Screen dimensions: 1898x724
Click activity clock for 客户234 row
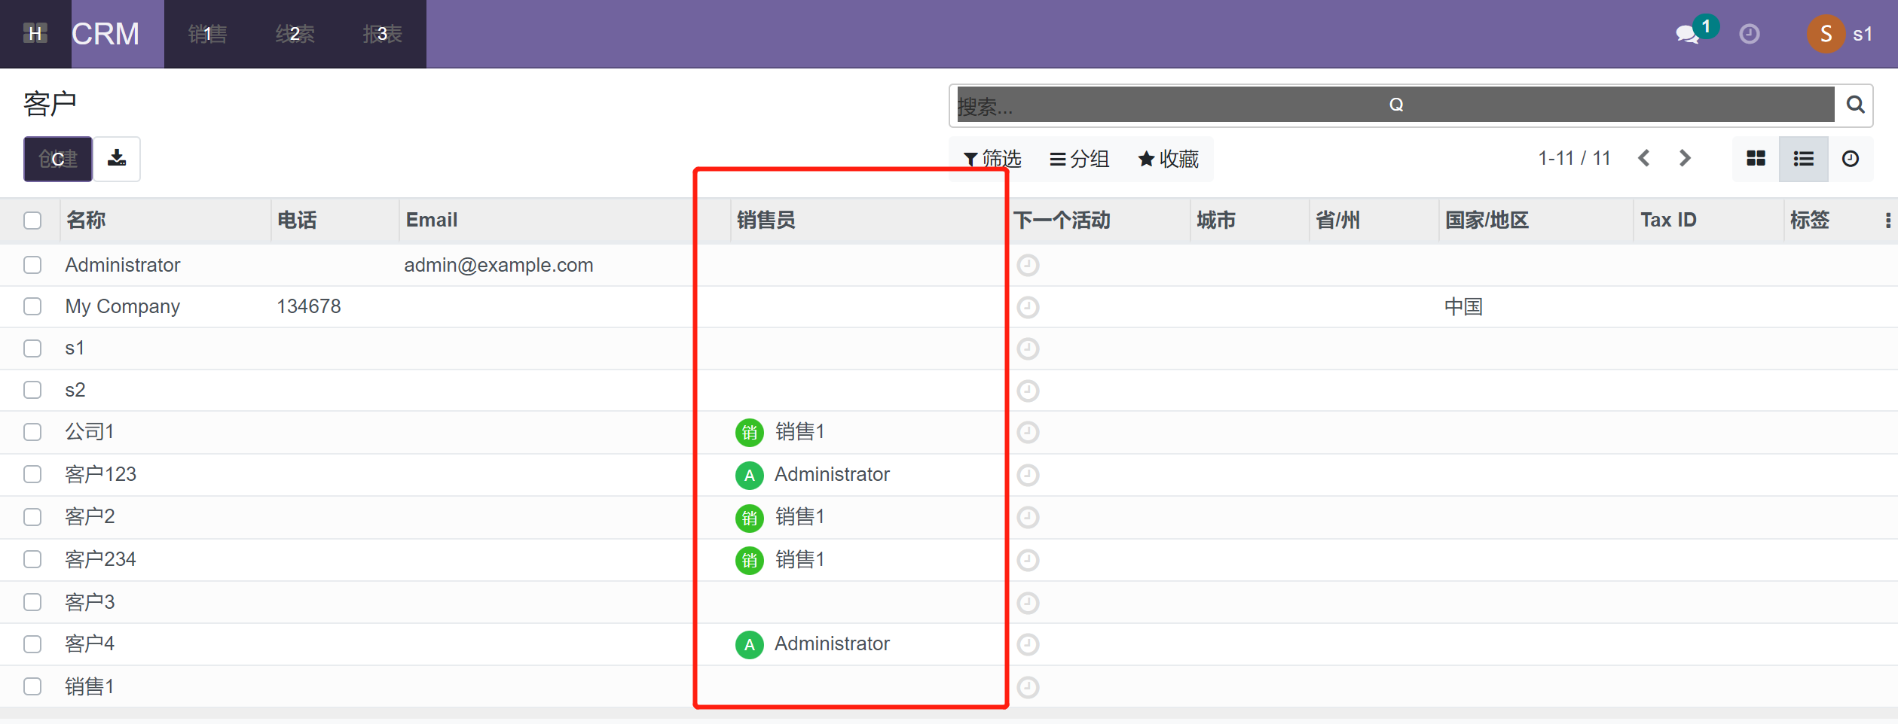(1028, 560)
